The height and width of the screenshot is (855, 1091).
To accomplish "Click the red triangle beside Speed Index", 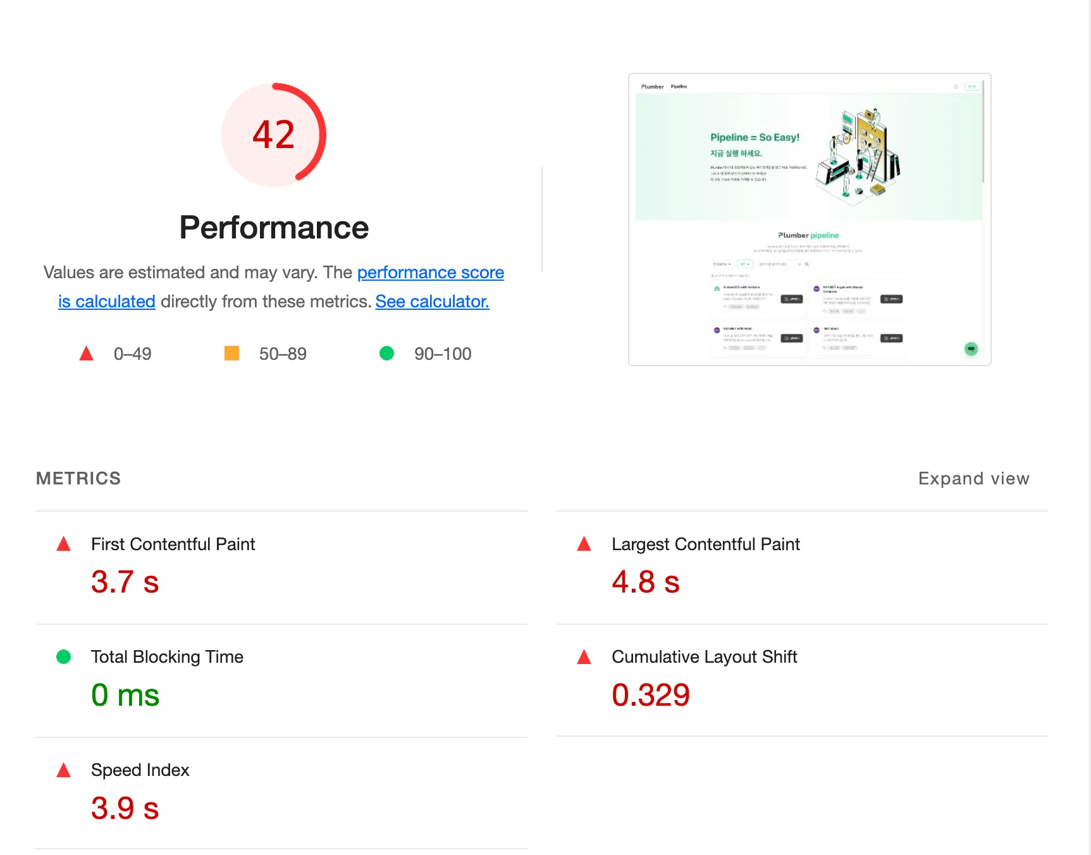I will point(64,770).
